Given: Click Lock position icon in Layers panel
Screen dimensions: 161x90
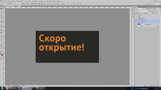Looking at the screenshot, I should pos(144,13).
